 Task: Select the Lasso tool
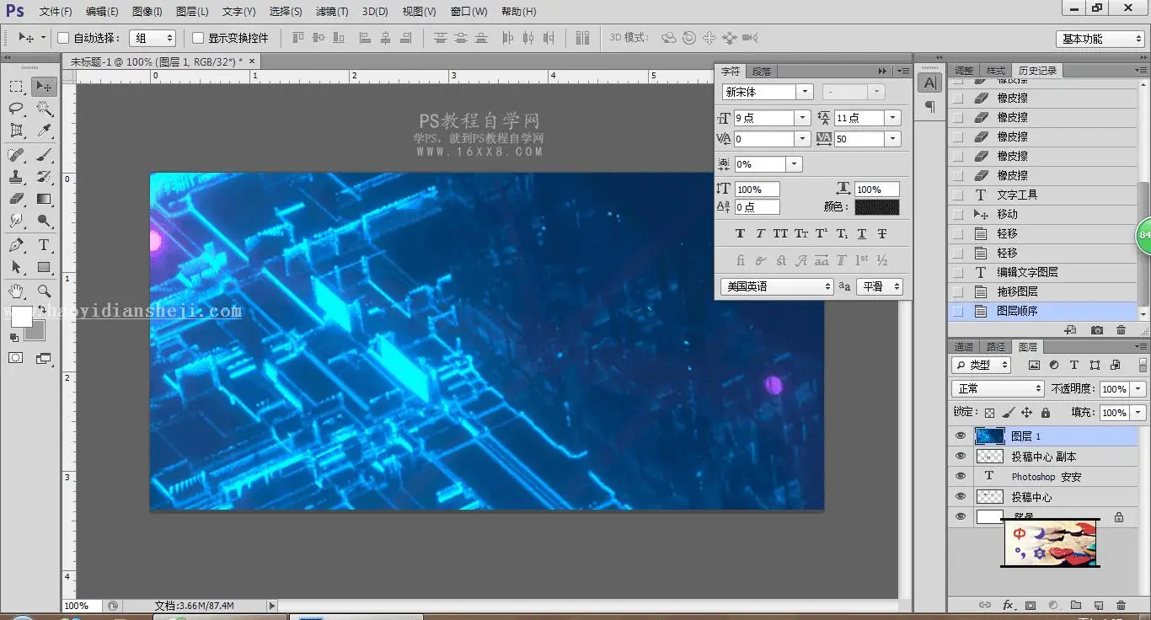click(16, 109)
